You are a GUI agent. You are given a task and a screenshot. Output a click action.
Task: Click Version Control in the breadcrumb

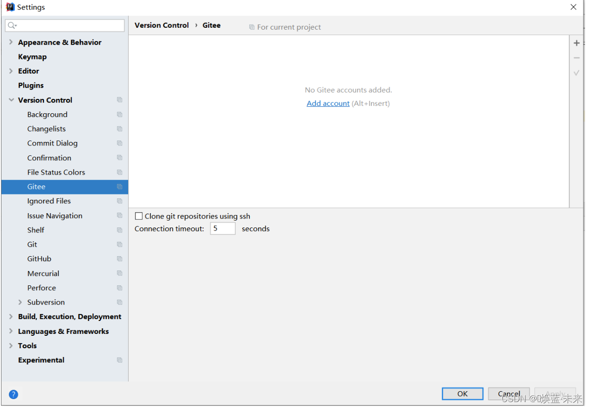pos(162,25)
